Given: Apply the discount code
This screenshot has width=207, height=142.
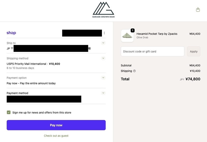Looking at the screenshot, I should (x=194, y=51).
